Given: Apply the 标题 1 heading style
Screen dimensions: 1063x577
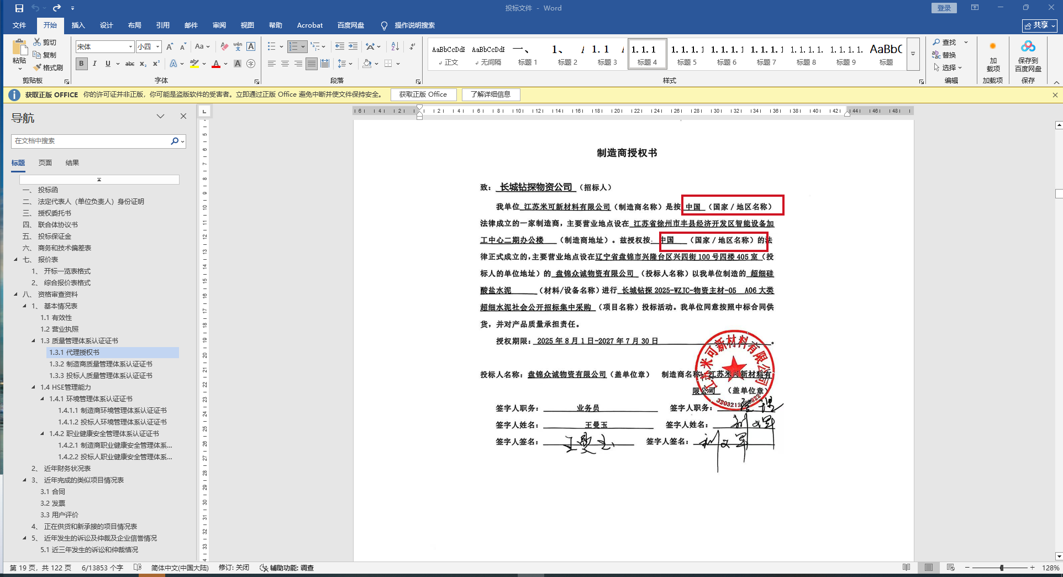Looking at the screenshot, I should [x=528, y=54].
